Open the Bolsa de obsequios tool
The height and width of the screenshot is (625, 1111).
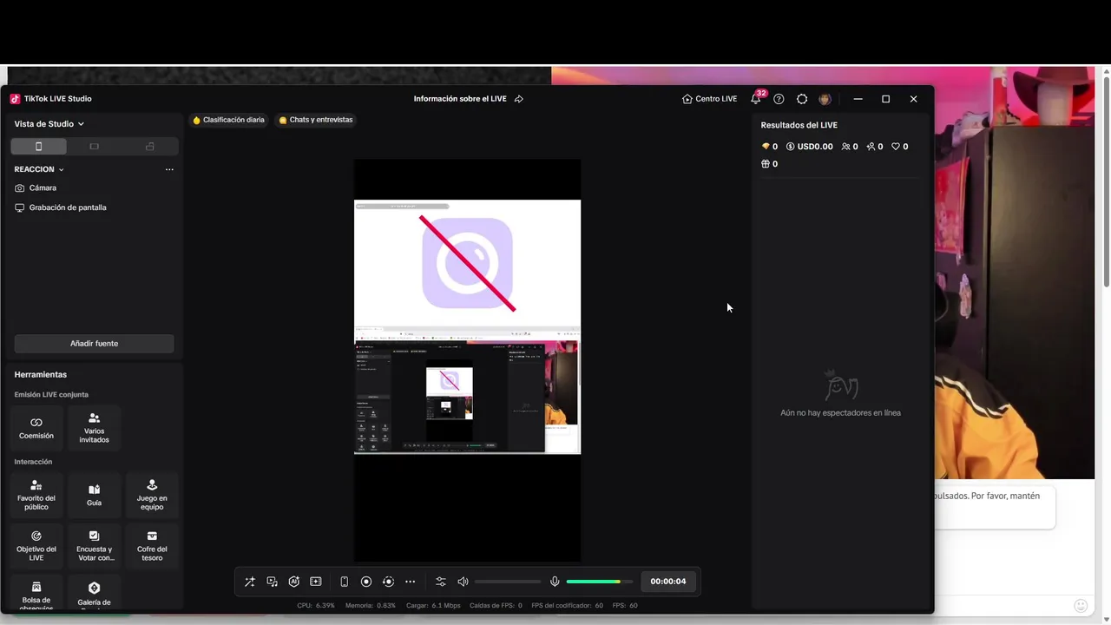pos(36,592)
